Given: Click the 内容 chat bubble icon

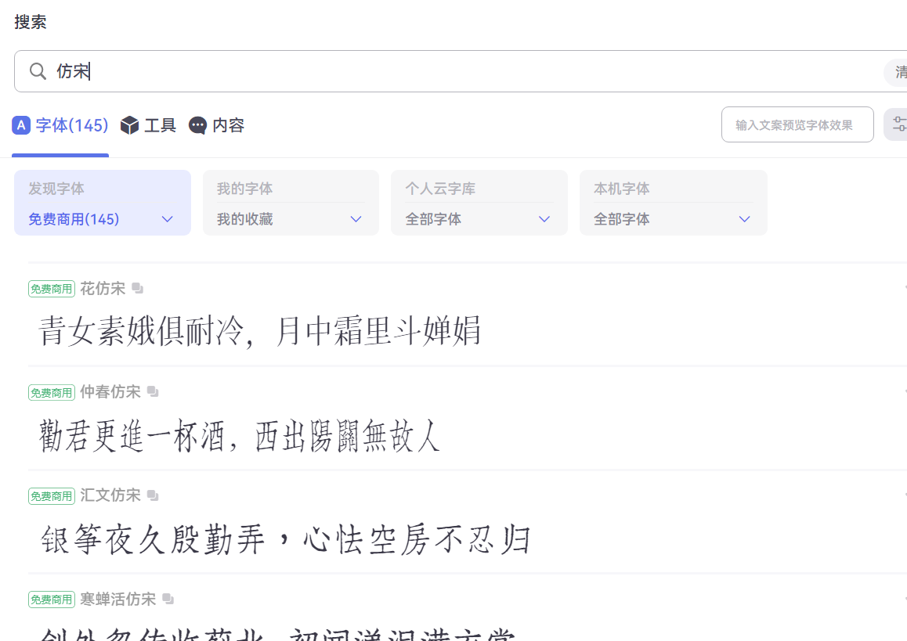Looking at the screenshot, I should click(198, 125).
